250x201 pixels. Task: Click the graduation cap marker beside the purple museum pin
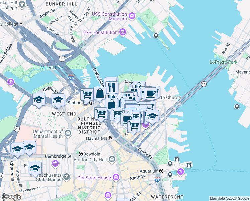pyautogui.click(x=153, y=116)
